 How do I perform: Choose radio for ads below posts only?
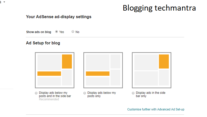pyautogui.click(x=85, y=93)
